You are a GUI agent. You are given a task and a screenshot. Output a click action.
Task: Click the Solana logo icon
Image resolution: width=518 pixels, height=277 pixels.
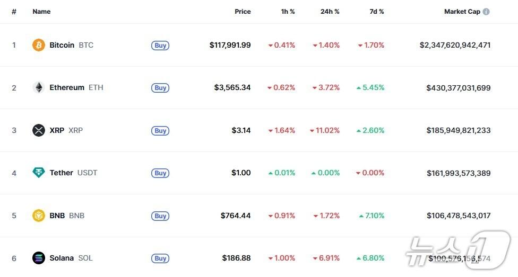pyautogui.click(x=39, y=258)
